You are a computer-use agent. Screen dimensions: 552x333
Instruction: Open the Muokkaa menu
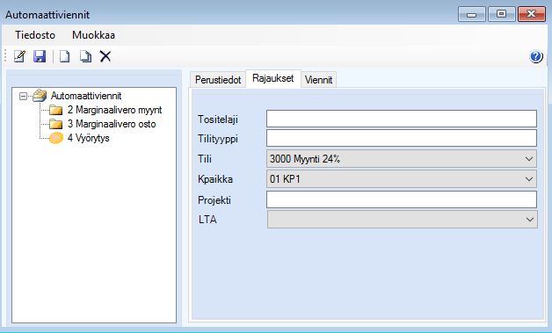[94, 35]
